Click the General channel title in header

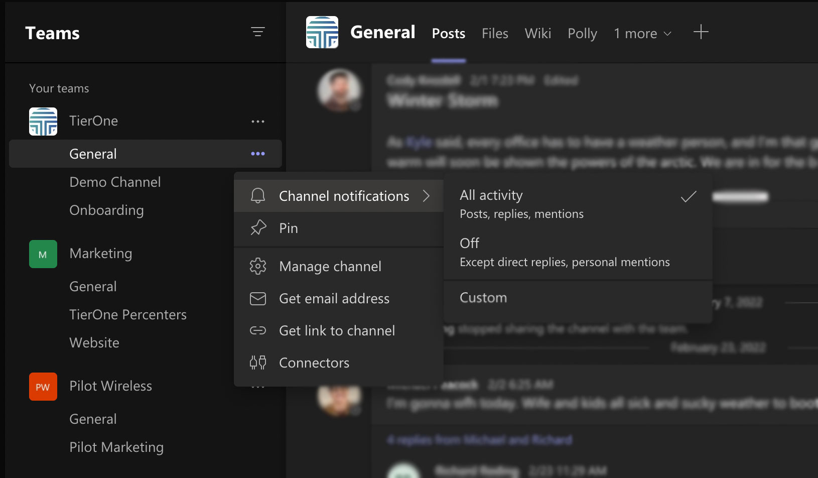point(383,32)
